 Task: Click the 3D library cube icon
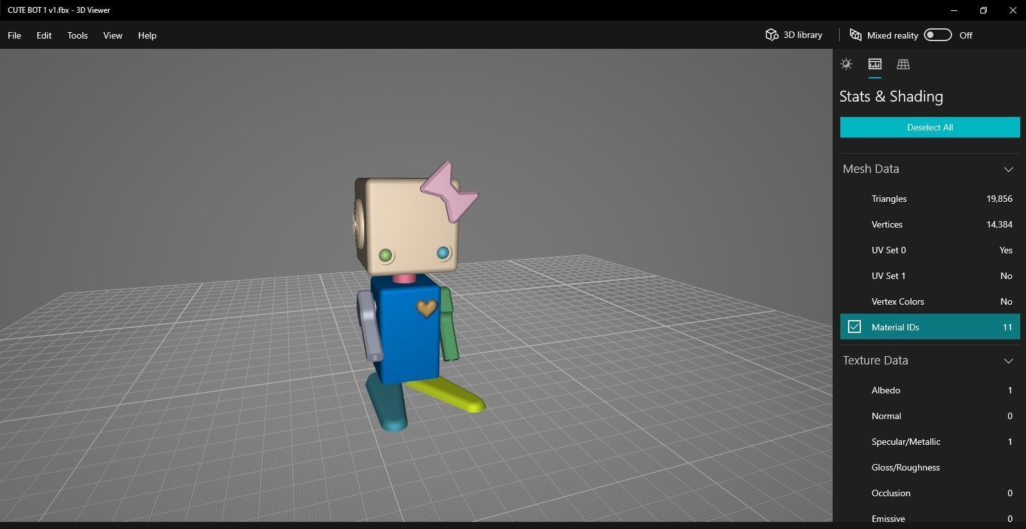772,35
